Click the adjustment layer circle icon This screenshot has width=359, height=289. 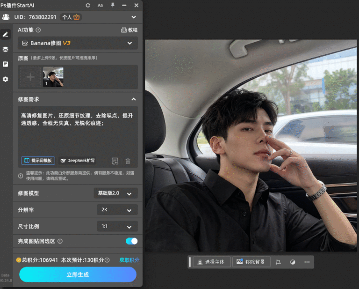[x=293, y=262]
